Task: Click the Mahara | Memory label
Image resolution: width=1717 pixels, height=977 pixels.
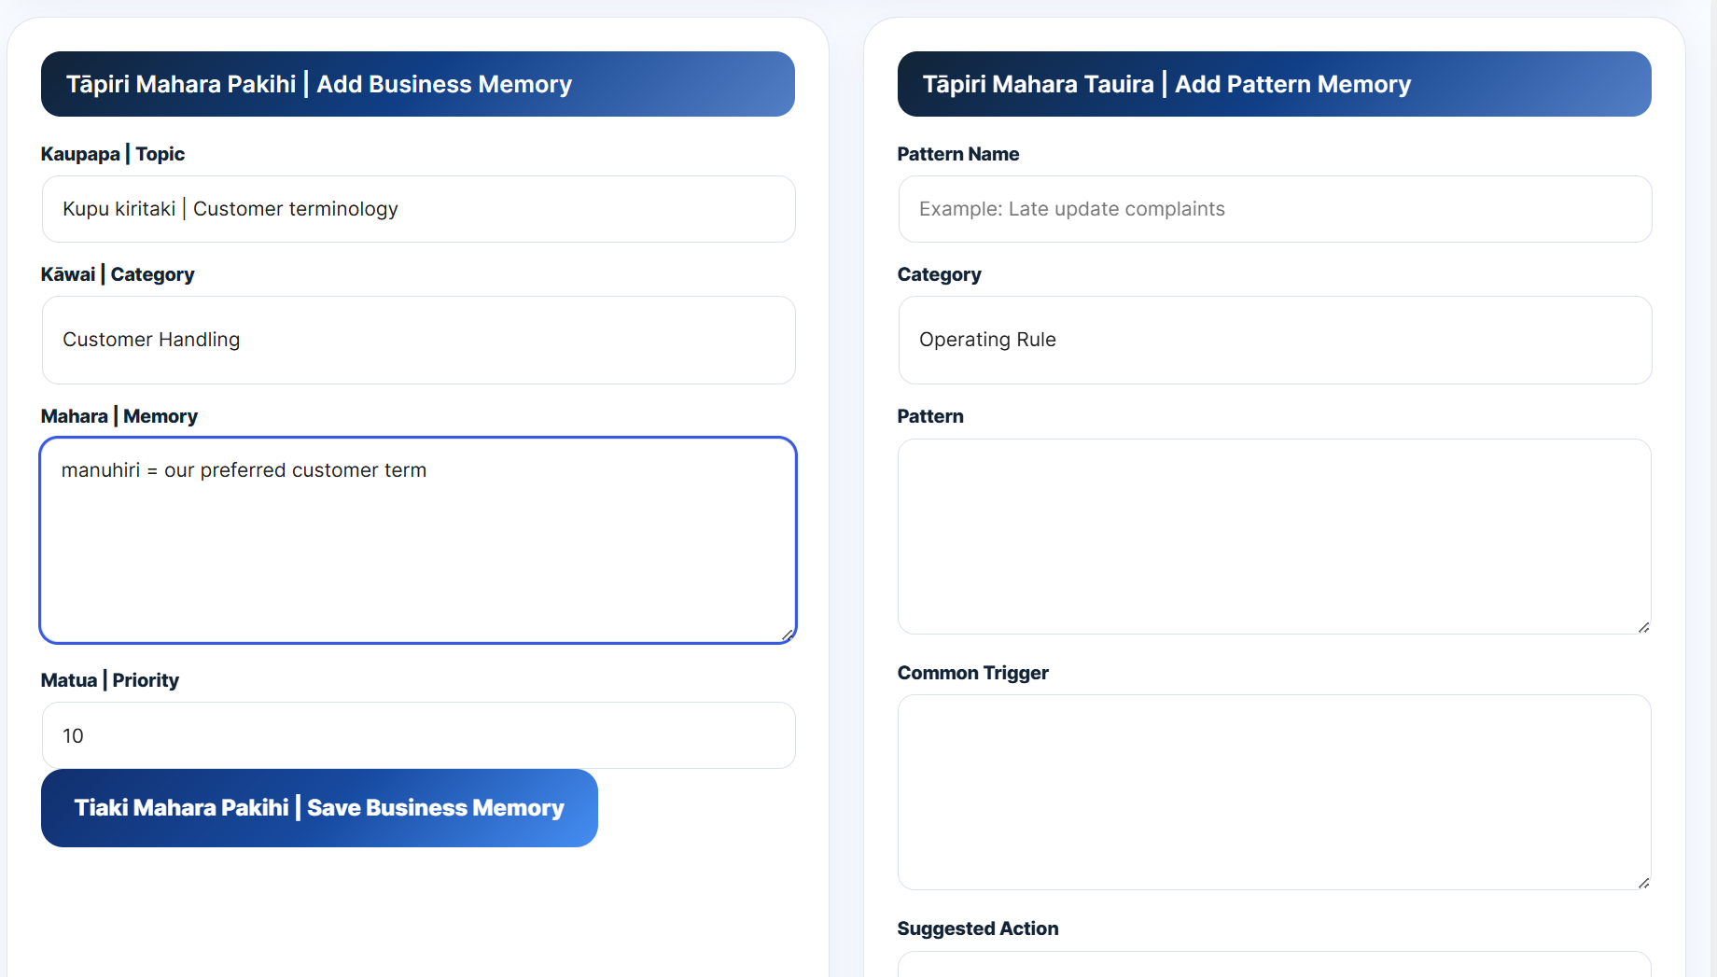Action: 119,416
